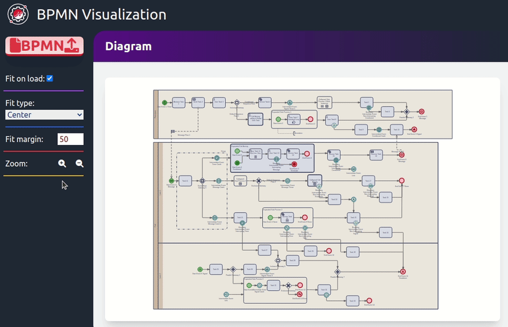Screen dimensions: 508x327
Task: Select the Parallel Gateway 5 diamond
Action: [x=233, y=269]
